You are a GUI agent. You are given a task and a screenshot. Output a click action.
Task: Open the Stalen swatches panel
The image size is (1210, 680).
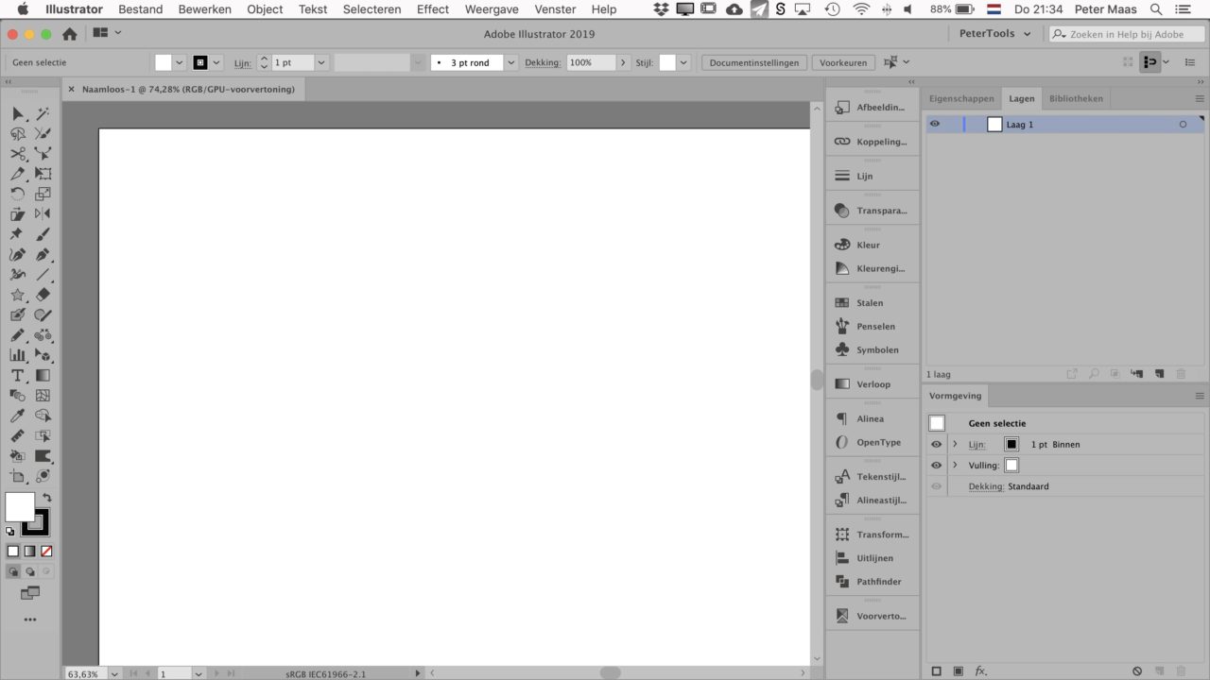872,303
